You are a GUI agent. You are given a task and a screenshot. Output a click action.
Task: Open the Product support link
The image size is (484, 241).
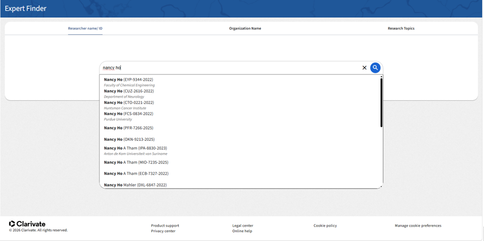coord(165,226)
